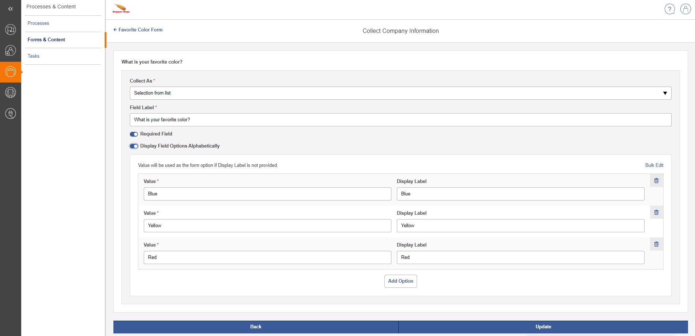Delete the Blue option with the trash icon

click(656, 181)
